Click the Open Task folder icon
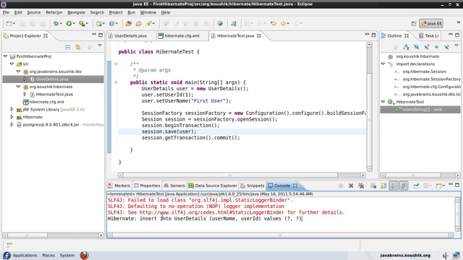The image size is (463, 260). [x=138, y=24]
